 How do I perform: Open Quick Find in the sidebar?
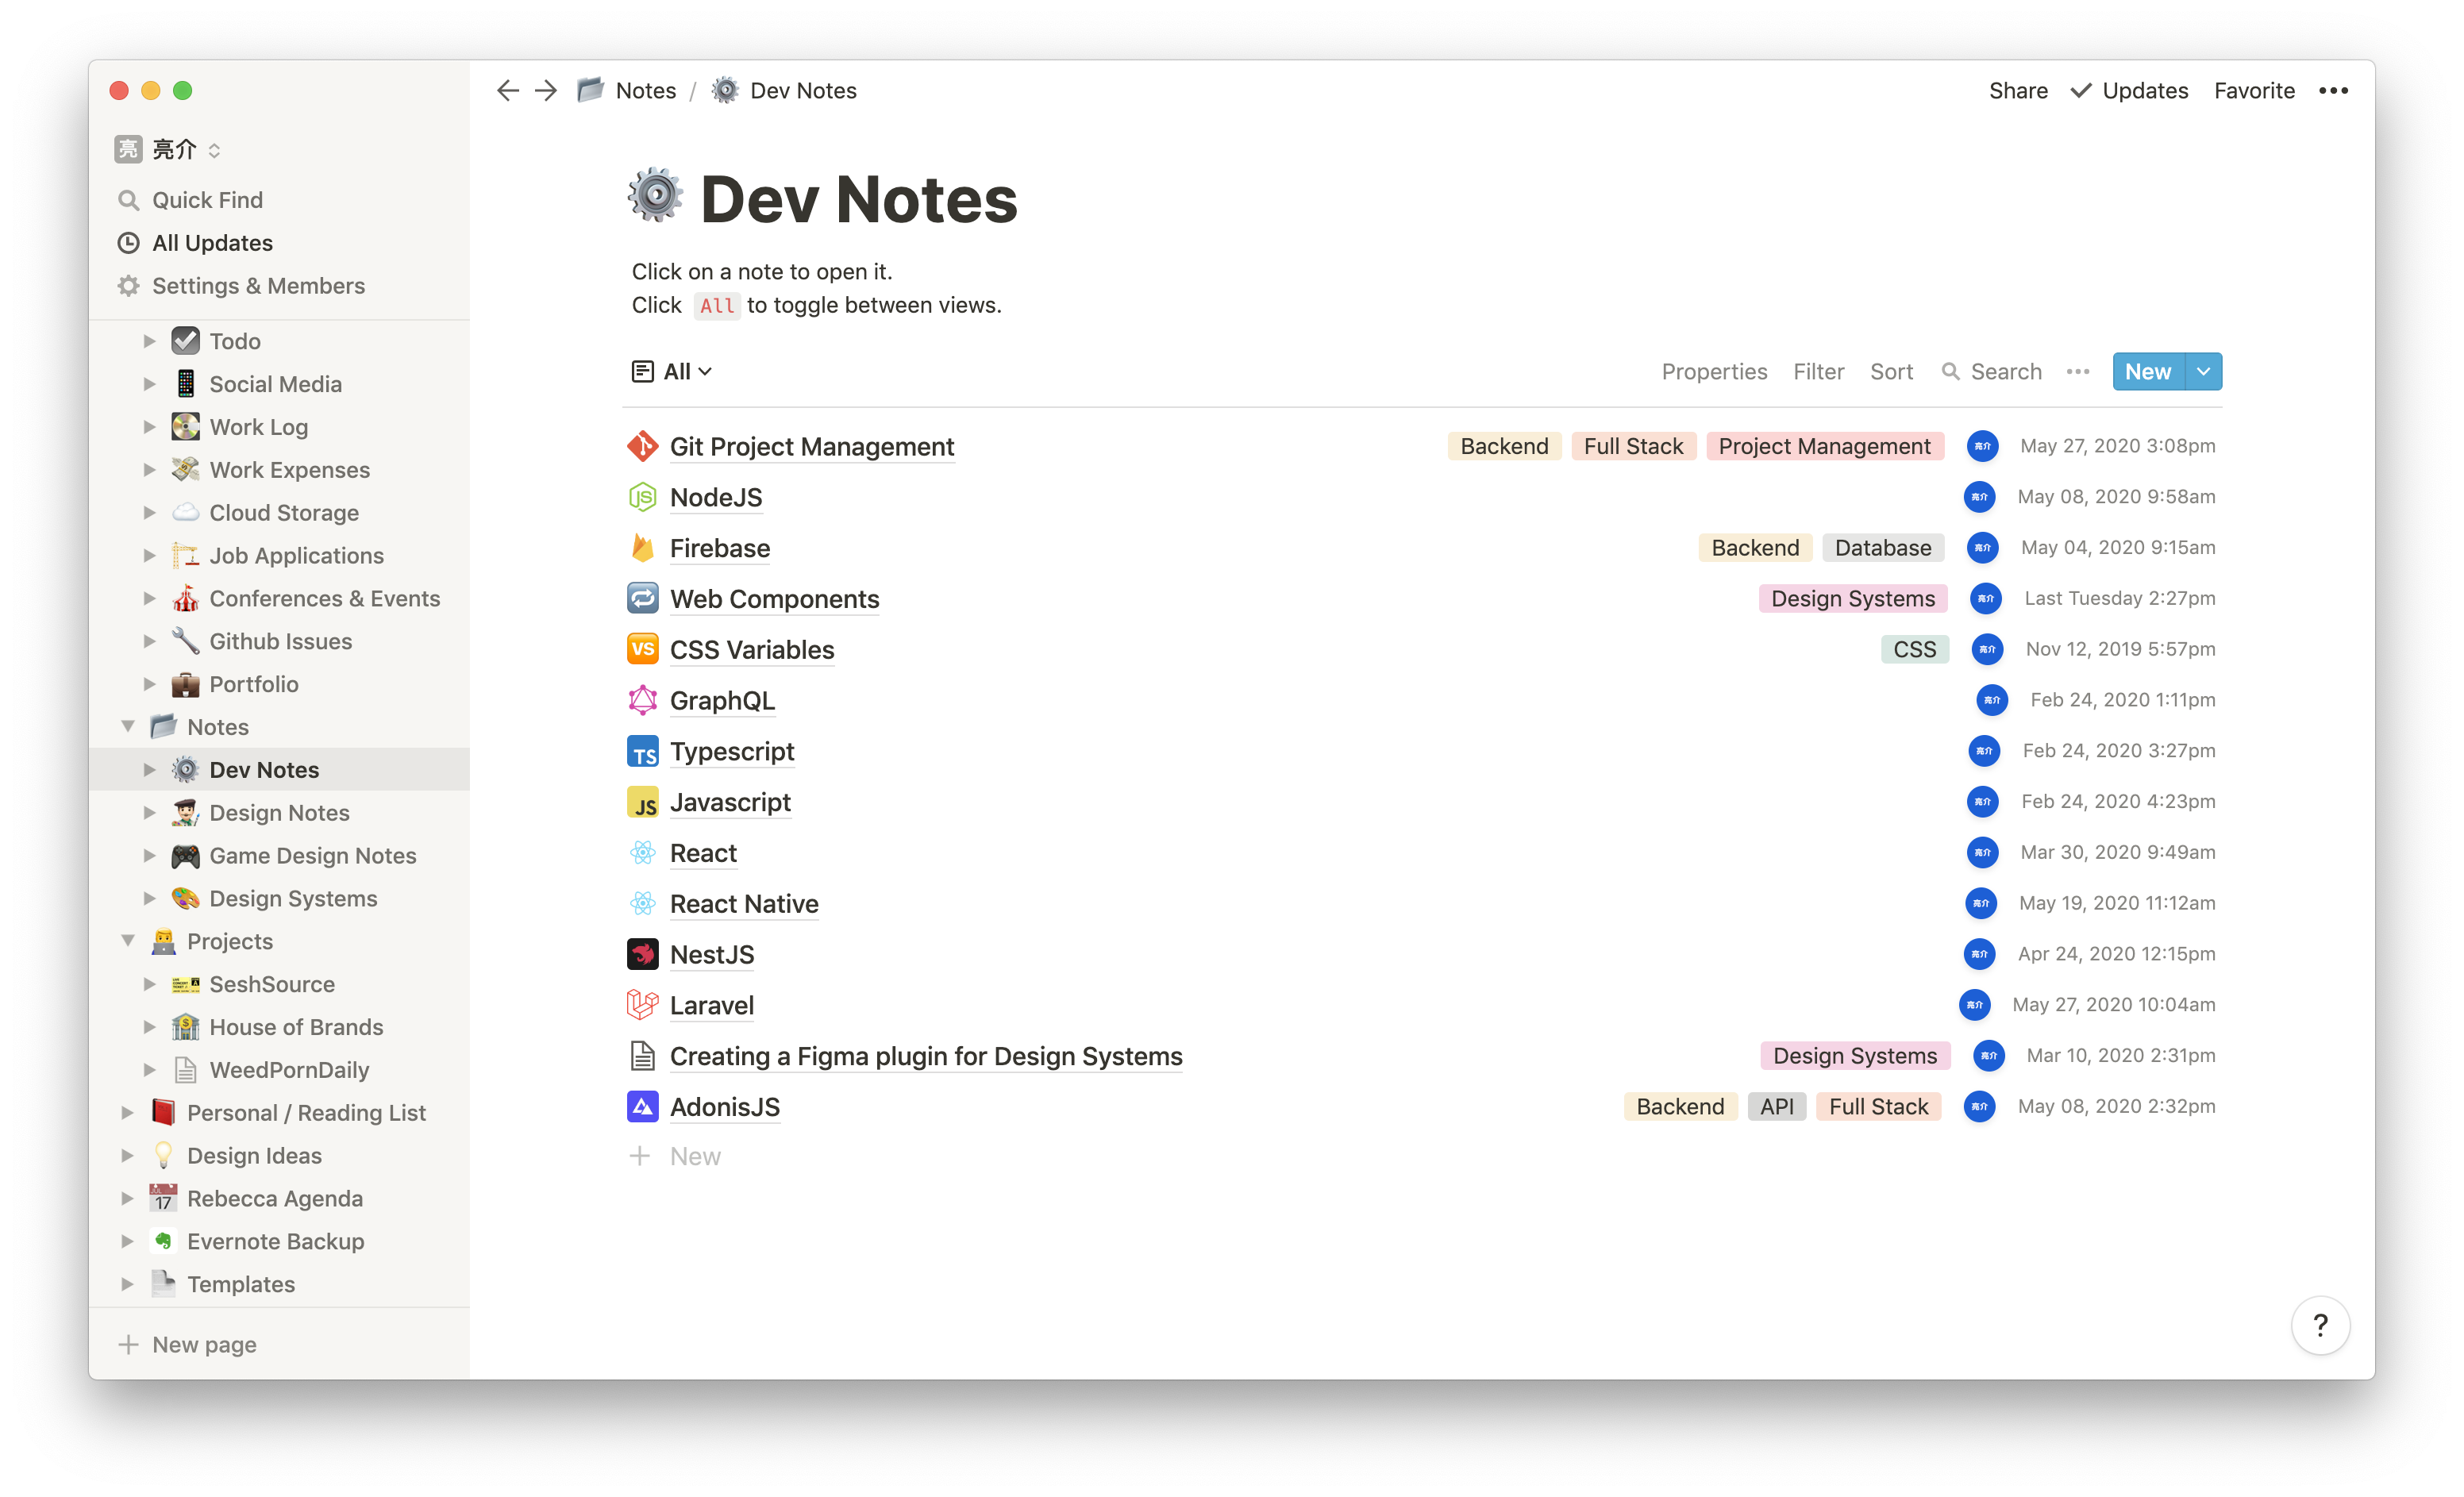(x=204, y=199)
